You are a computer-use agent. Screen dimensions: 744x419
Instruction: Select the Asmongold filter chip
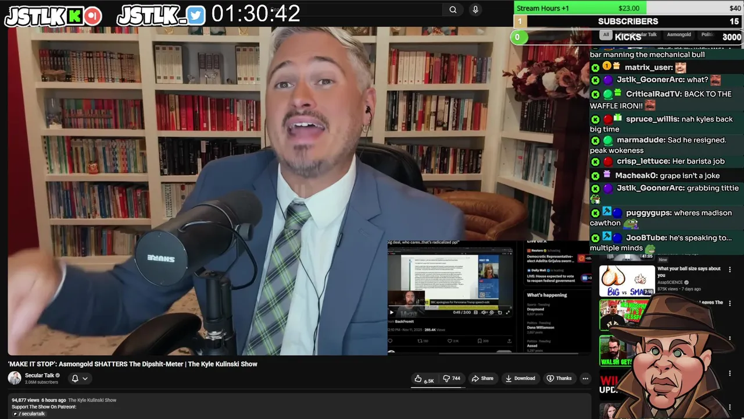coord(679,35)
